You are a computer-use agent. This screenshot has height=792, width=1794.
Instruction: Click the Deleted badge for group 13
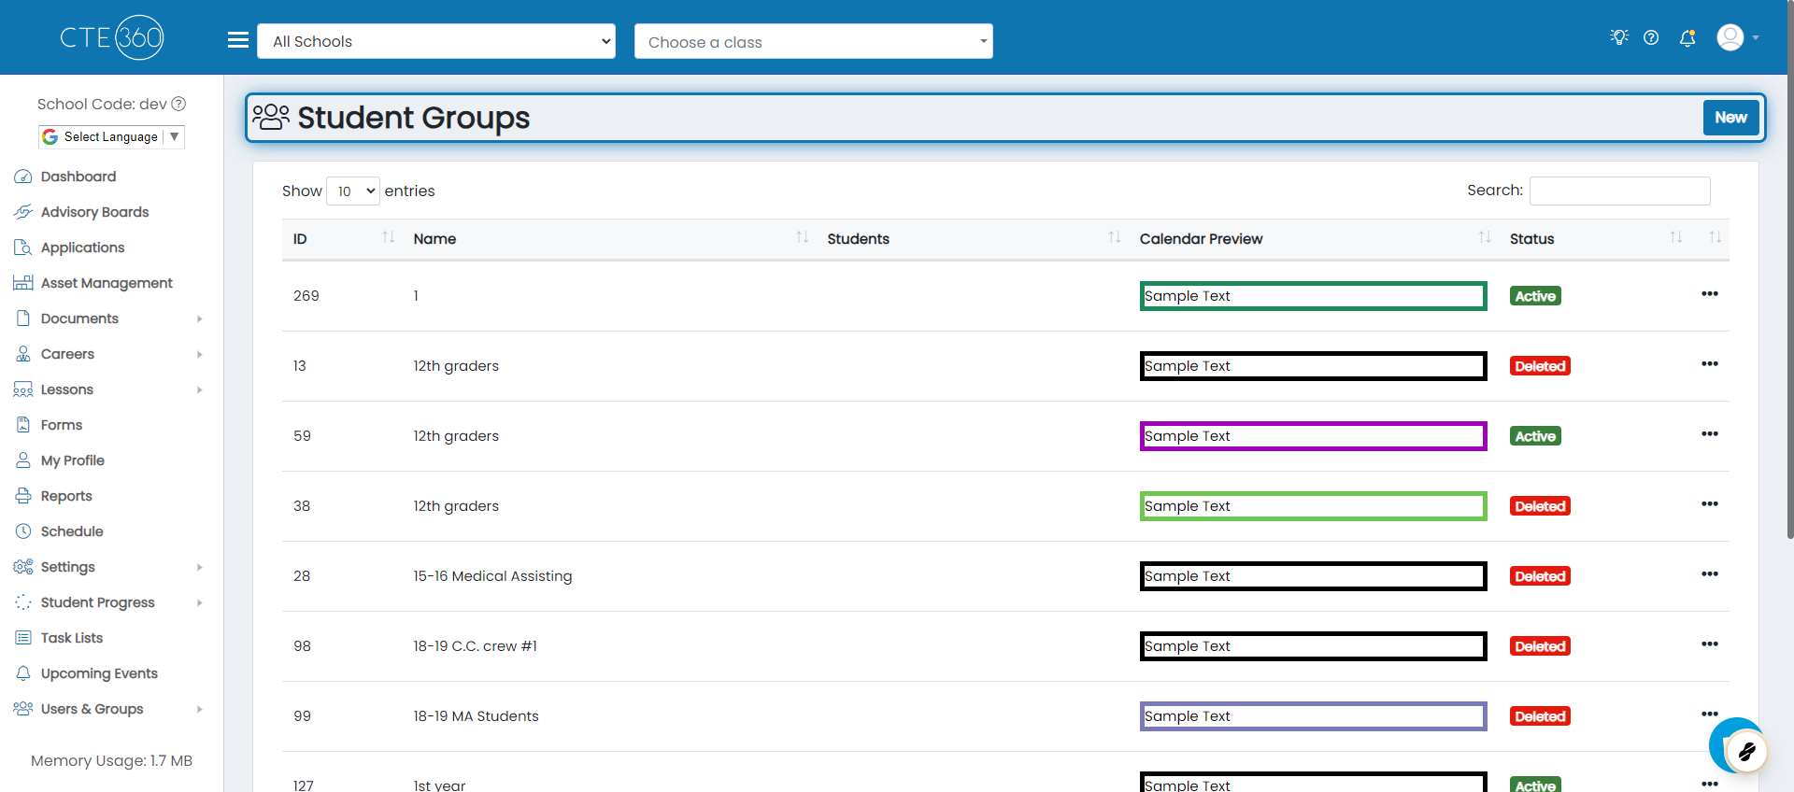[1540, 366]
